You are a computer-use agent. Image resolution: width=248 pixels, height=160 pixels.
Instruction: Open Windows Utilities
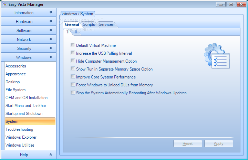click(x=20, y=145)
